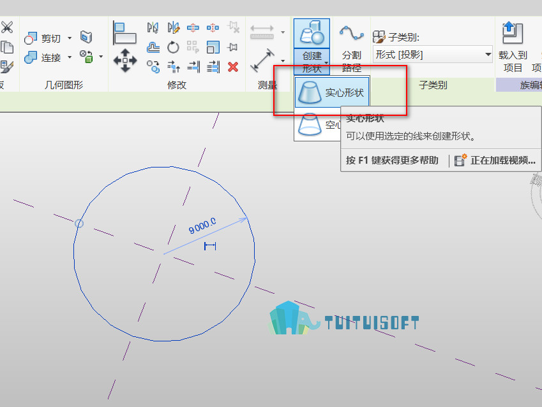The image size is (542, 407).
Task: Click the Split with Gap tool
Action: tap(213, 27)
